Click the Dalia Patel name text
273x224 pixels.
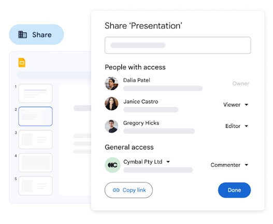pos(137,80)
